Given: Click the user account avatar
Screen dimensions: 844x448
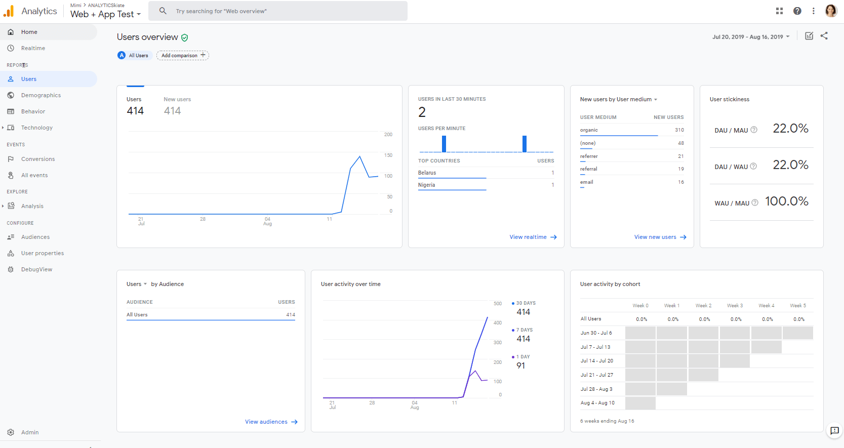Looking at the screenshot, I should coord(831,11).
